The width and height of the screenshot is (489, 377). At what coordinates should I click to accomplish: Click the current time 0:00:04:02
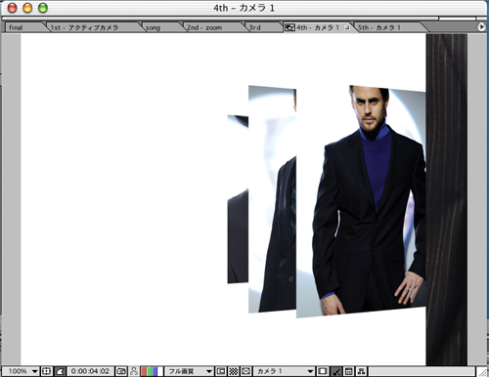click(90, 371)
